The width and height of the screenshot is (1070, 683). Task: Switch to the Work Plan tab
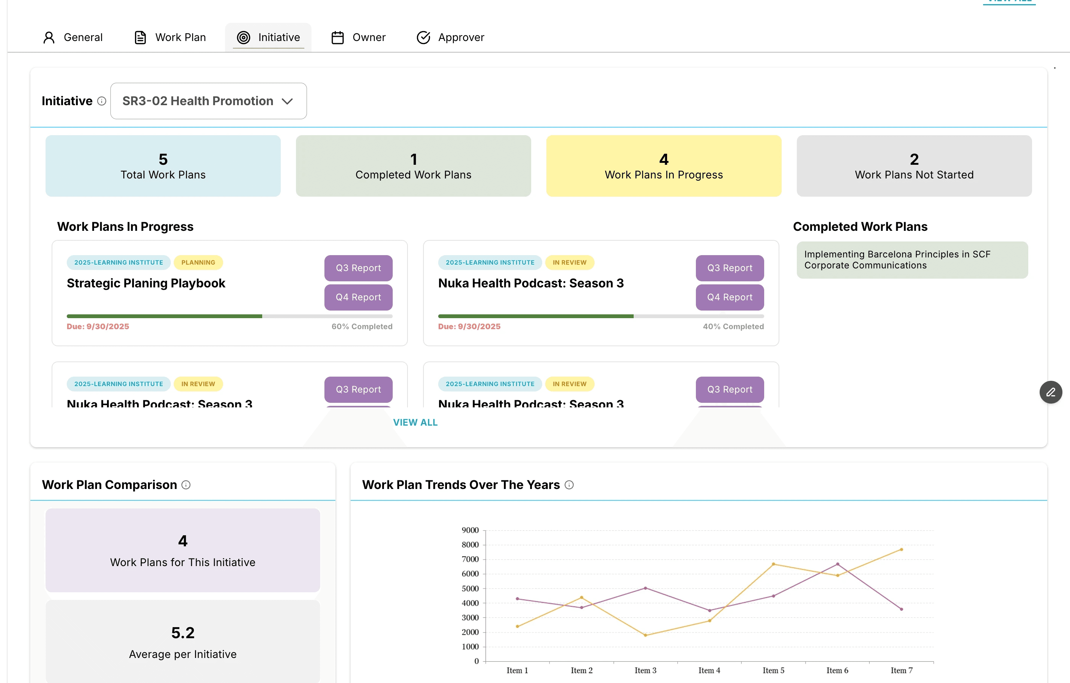tap(180, 37)
